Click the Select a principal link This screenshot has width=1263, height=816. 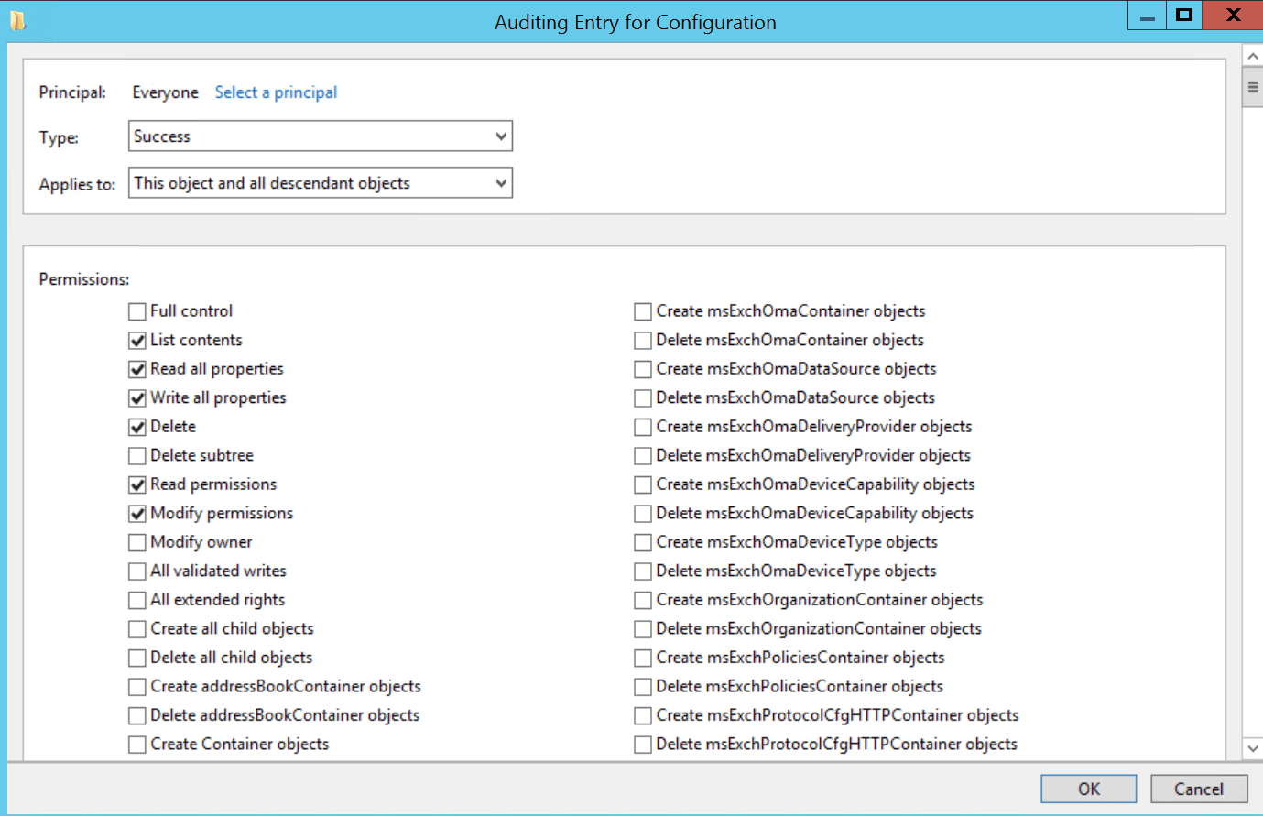(276, 92)
